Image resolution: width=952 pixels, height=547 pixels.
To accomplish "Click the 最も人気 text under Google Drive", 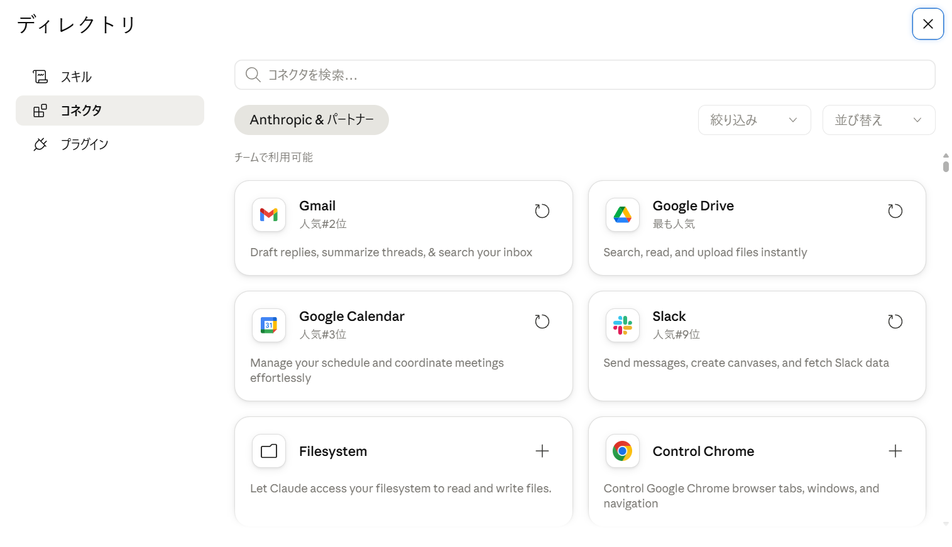I will click(x=674, y=224).
